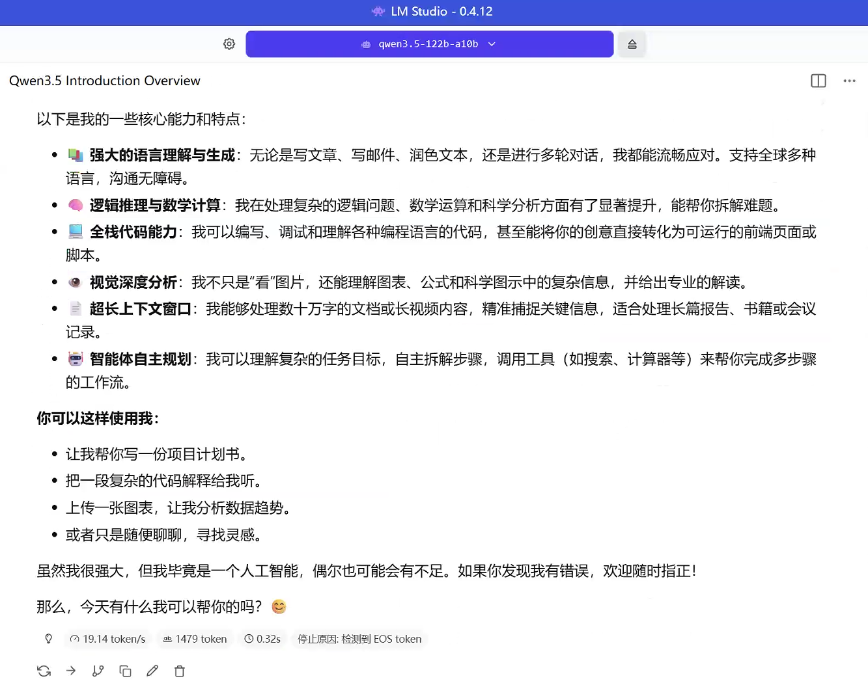
Task: Regenerate the assistant response
Action: coord(44,671)
